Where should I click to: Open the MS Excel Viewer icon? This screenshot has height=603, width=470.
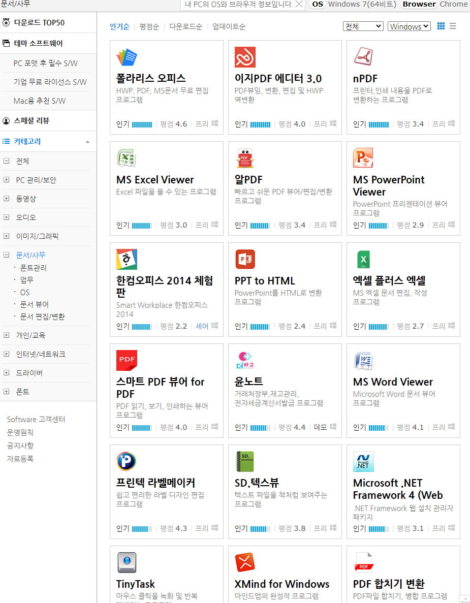coord(127,158)
